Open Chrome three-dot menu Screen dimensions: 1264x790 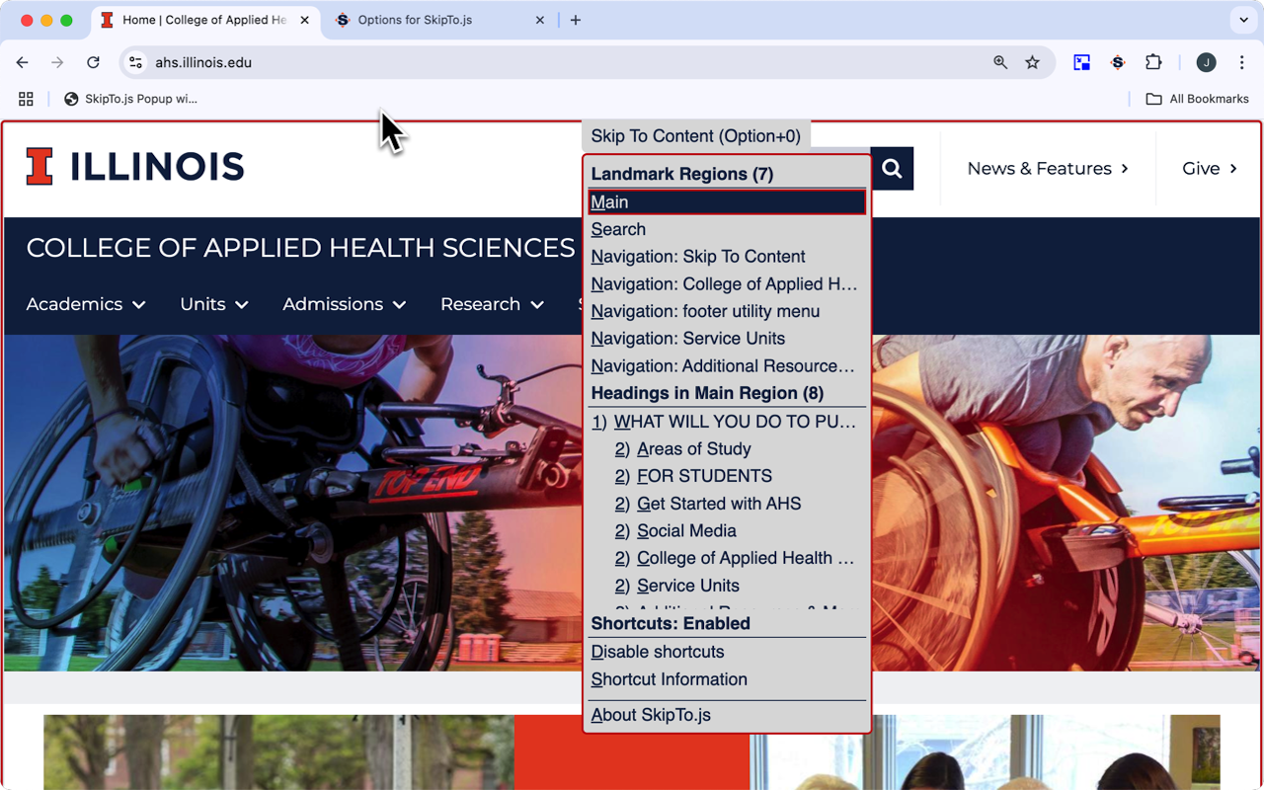tap(1241, 62)
